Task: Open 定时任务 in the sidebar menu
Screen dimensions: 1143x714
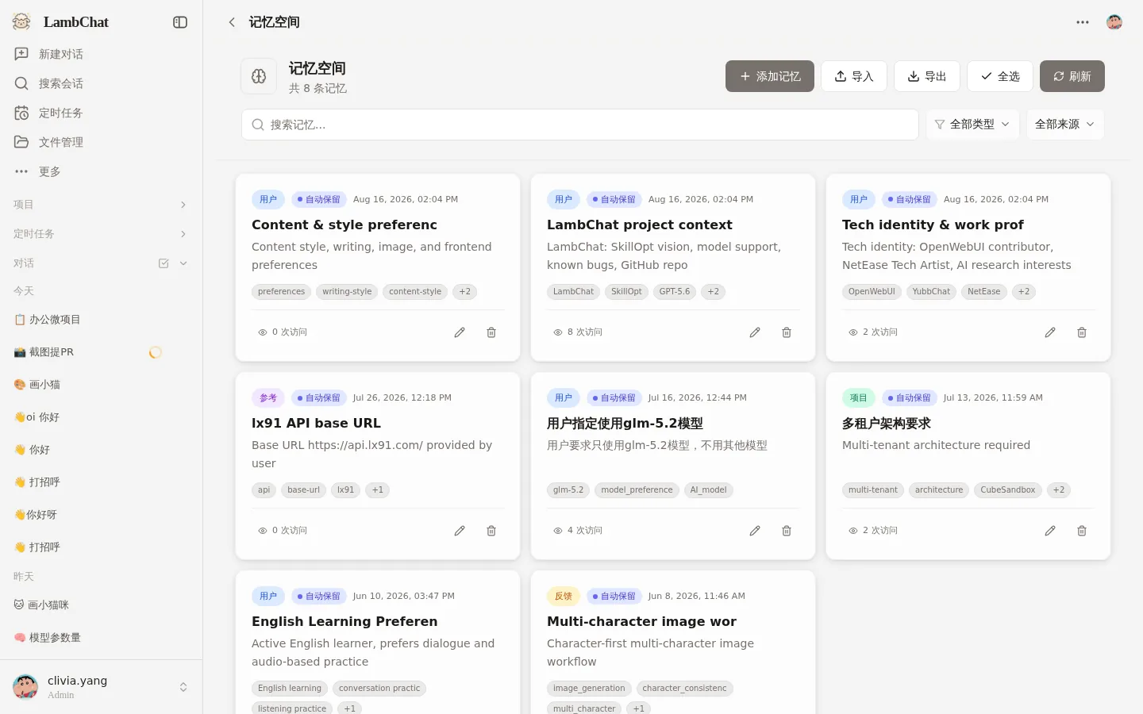Action: pos(101,113)
